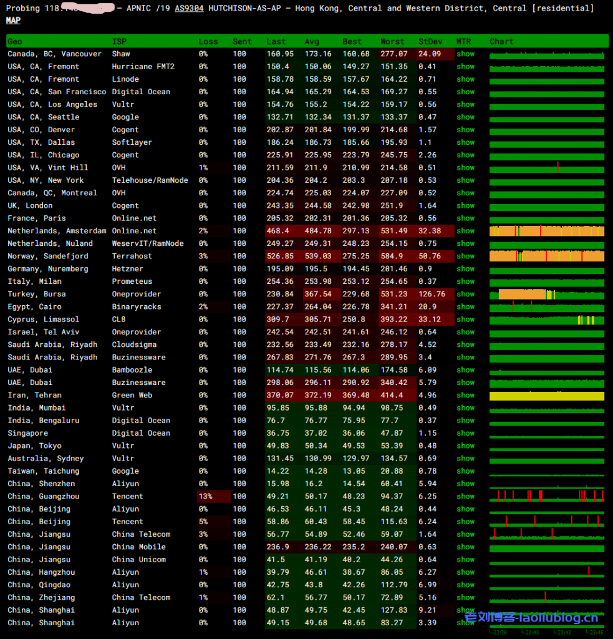The image size is (613, 639).
Task: Open MTR 'show' for Amsterdam Online.net
Action: click(x=465, y=231)
